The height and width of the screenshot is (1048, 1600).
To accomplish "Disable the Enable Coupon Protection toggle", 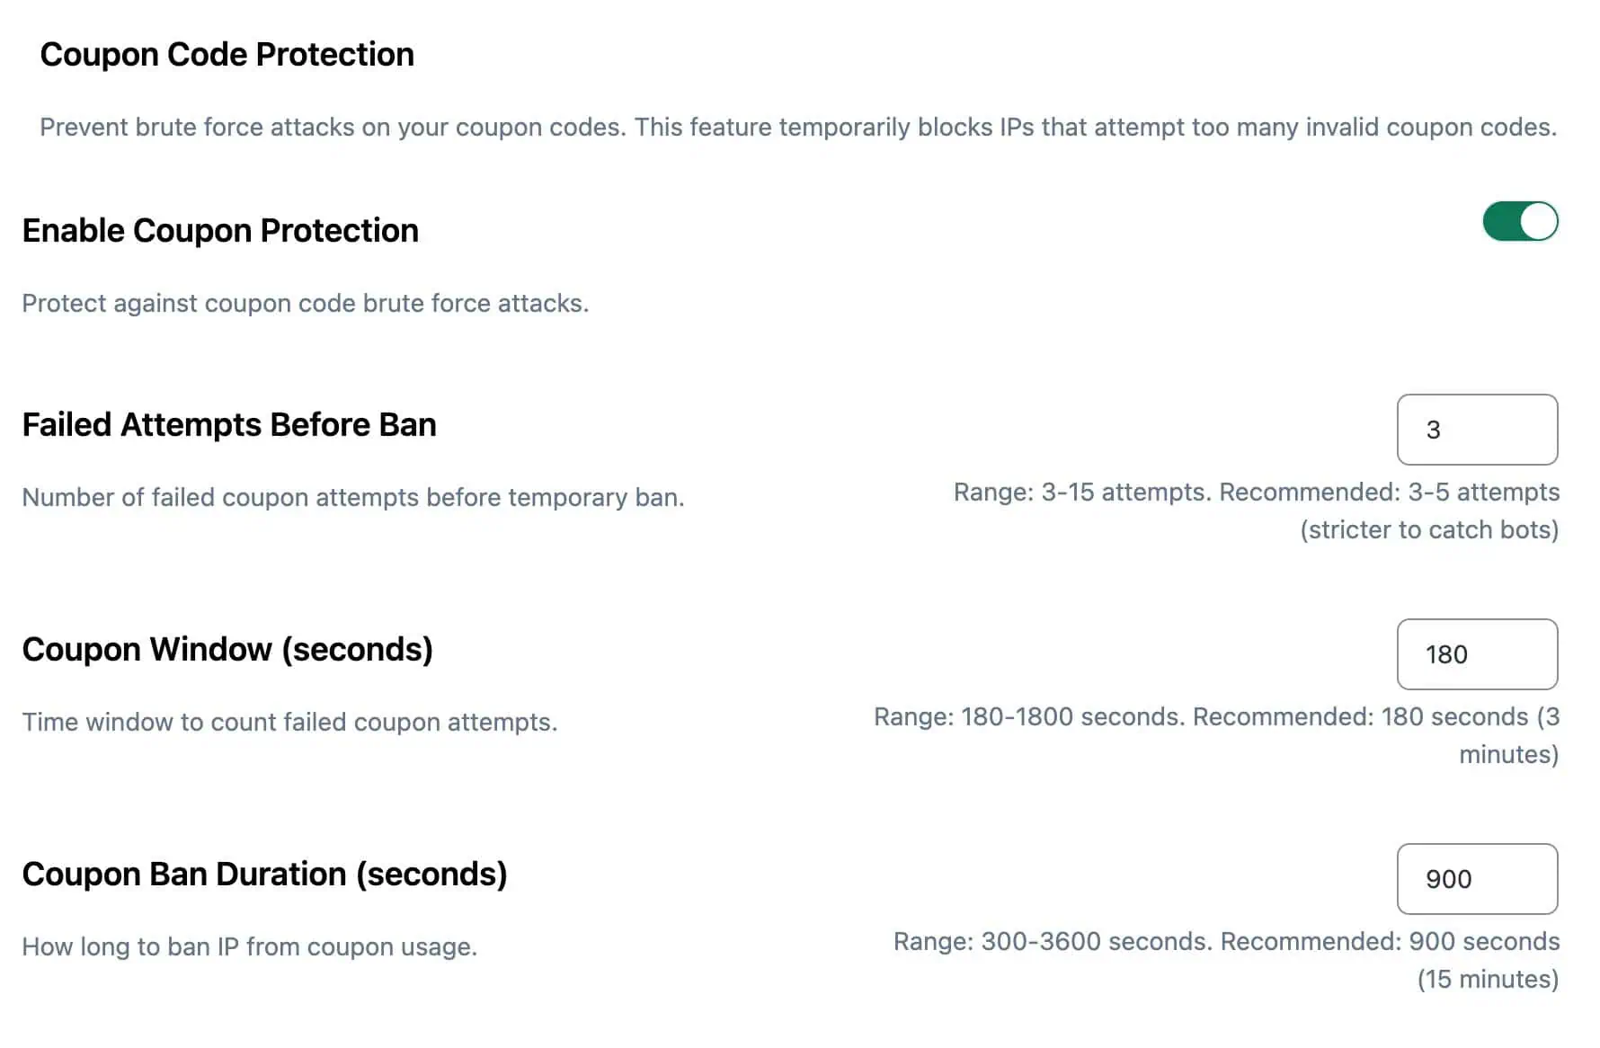I will pos(1520,222).
